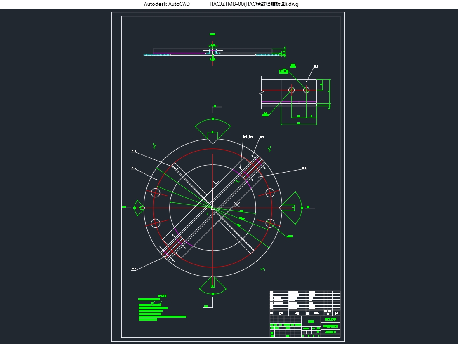Select the upper-right bolt hole circle
Screen dimensions: 458x344
point(270,192)
